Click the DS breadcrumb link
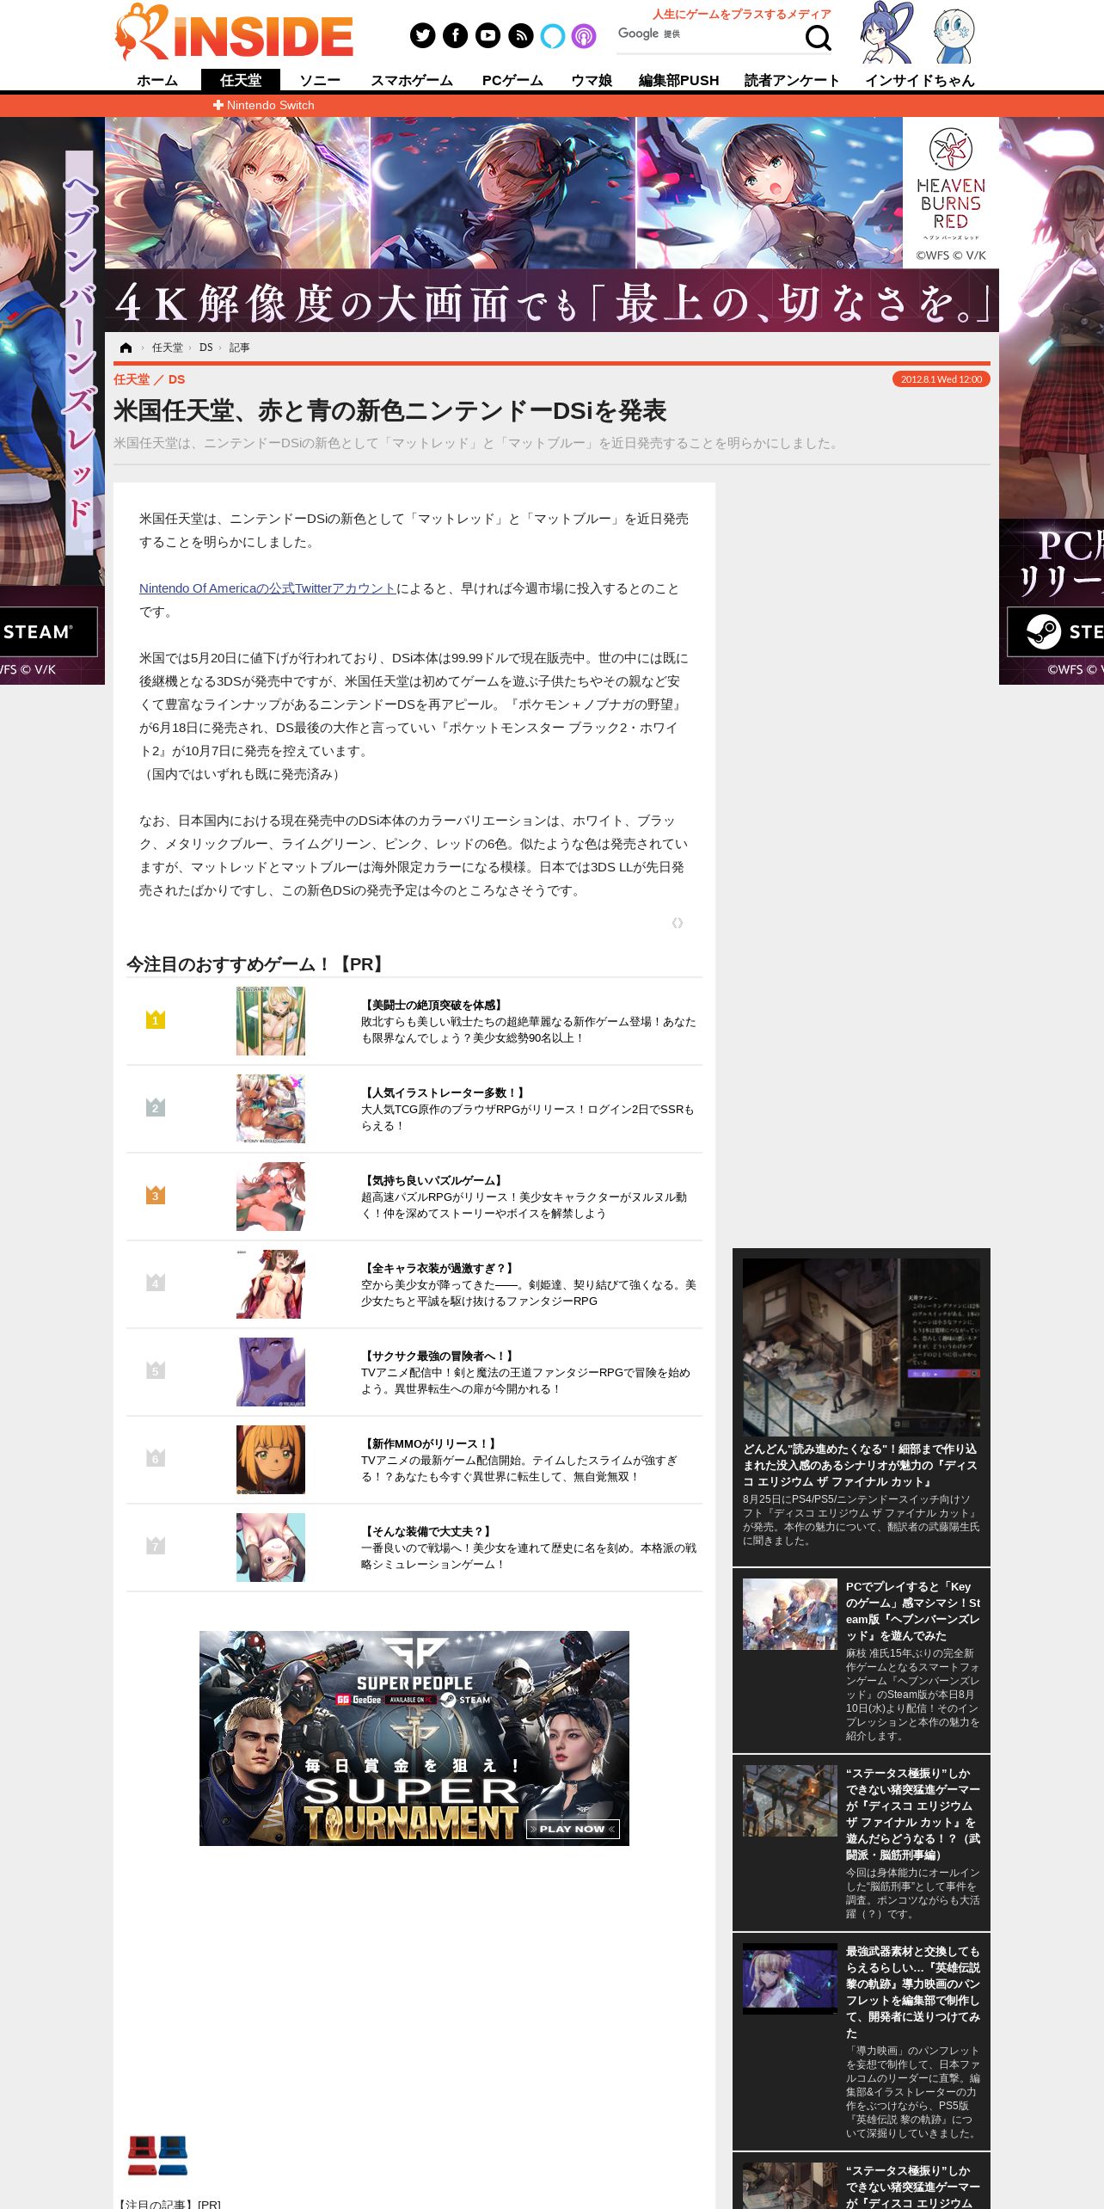 point(206,348)
